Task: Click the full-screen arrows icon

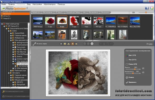Action: 34,44
